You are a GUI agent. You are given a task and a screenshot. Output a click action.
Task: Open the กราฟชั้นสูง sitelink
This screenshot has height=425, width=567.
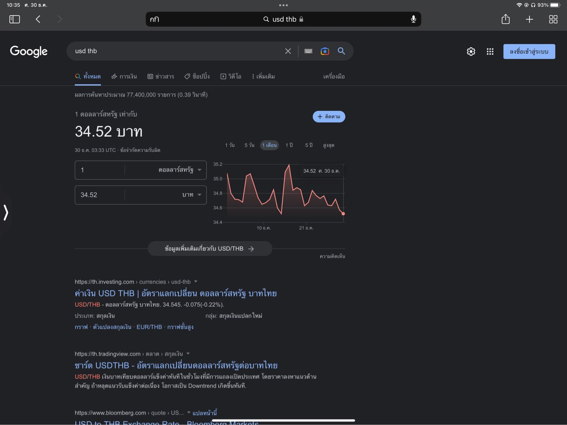tap(180, 327)
